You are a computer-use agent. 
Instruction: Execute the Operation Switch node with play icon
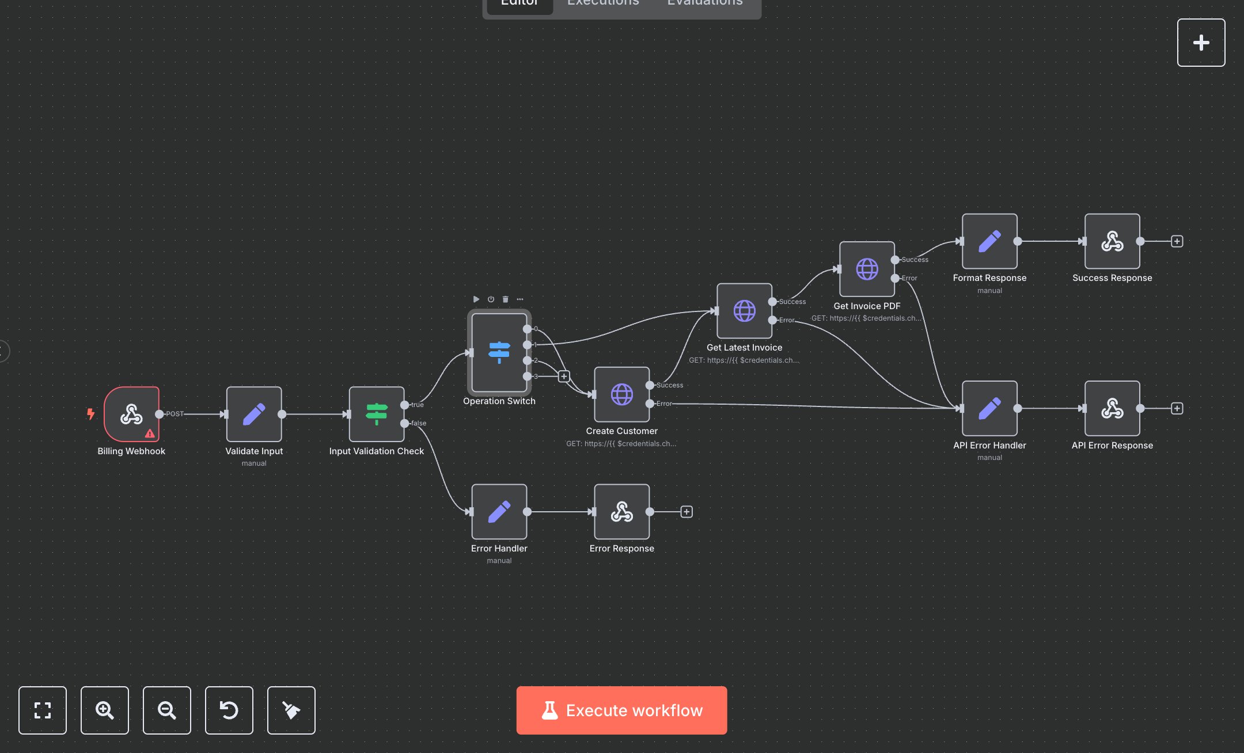click(x=476, y=299)
